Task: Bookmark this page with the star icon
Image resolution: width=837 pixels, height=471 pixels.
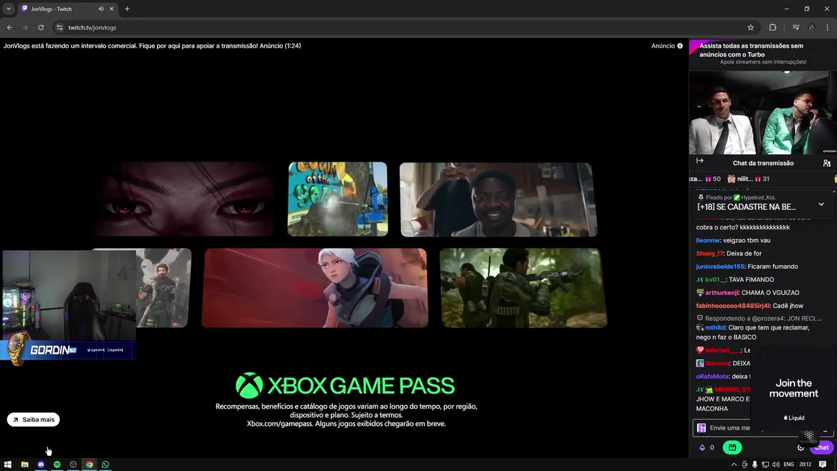Action: click(x=751, y=27)
